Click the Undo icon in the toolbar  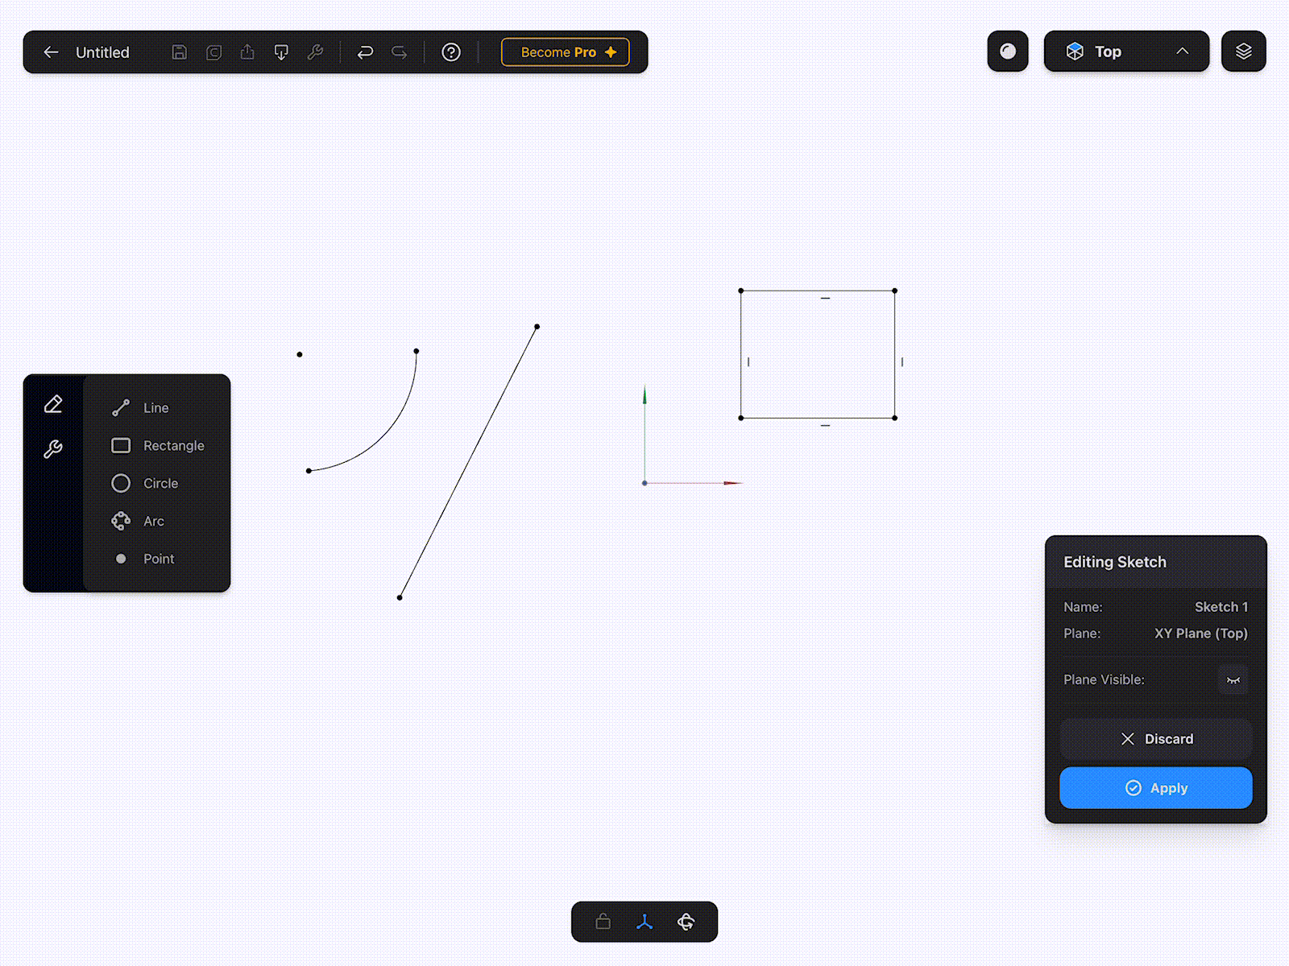tap(366, 52)
